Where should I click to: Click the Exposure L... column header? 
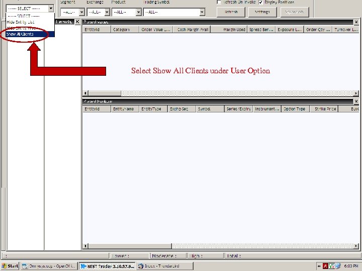290,30
